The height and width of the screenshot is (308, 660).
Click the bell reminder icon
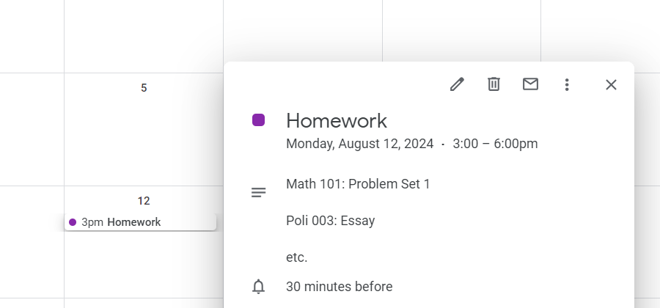(258, 287)
